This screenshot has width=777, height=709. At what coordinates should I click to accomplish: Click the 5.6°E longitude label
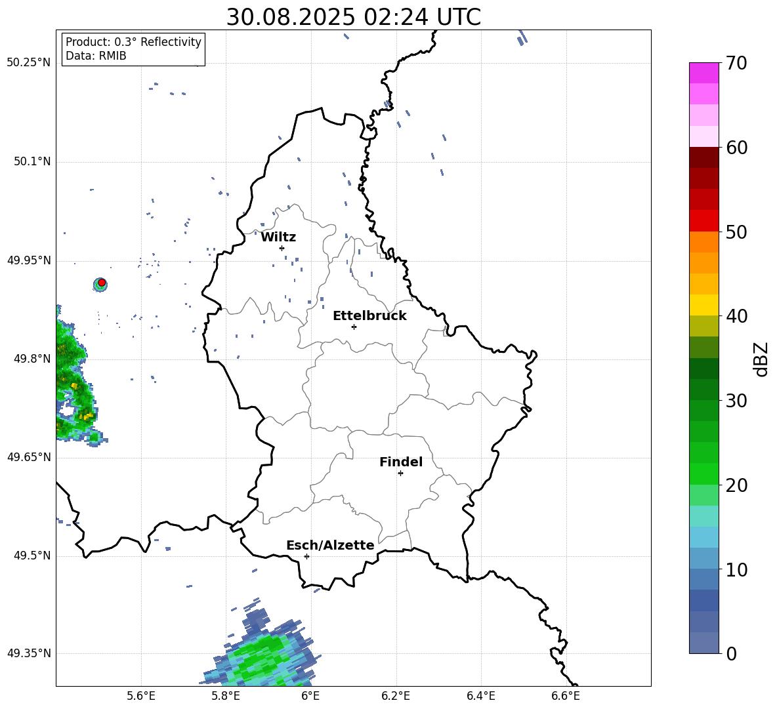tap(141, 696)
